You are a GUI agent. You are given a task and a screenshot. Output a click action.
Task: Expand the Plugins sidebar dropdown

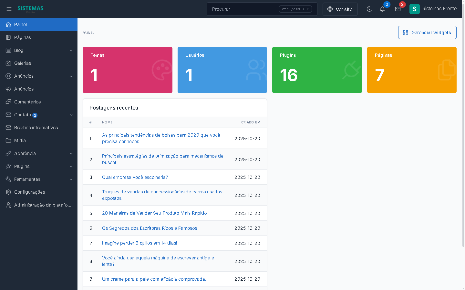[x=71, y=167]
